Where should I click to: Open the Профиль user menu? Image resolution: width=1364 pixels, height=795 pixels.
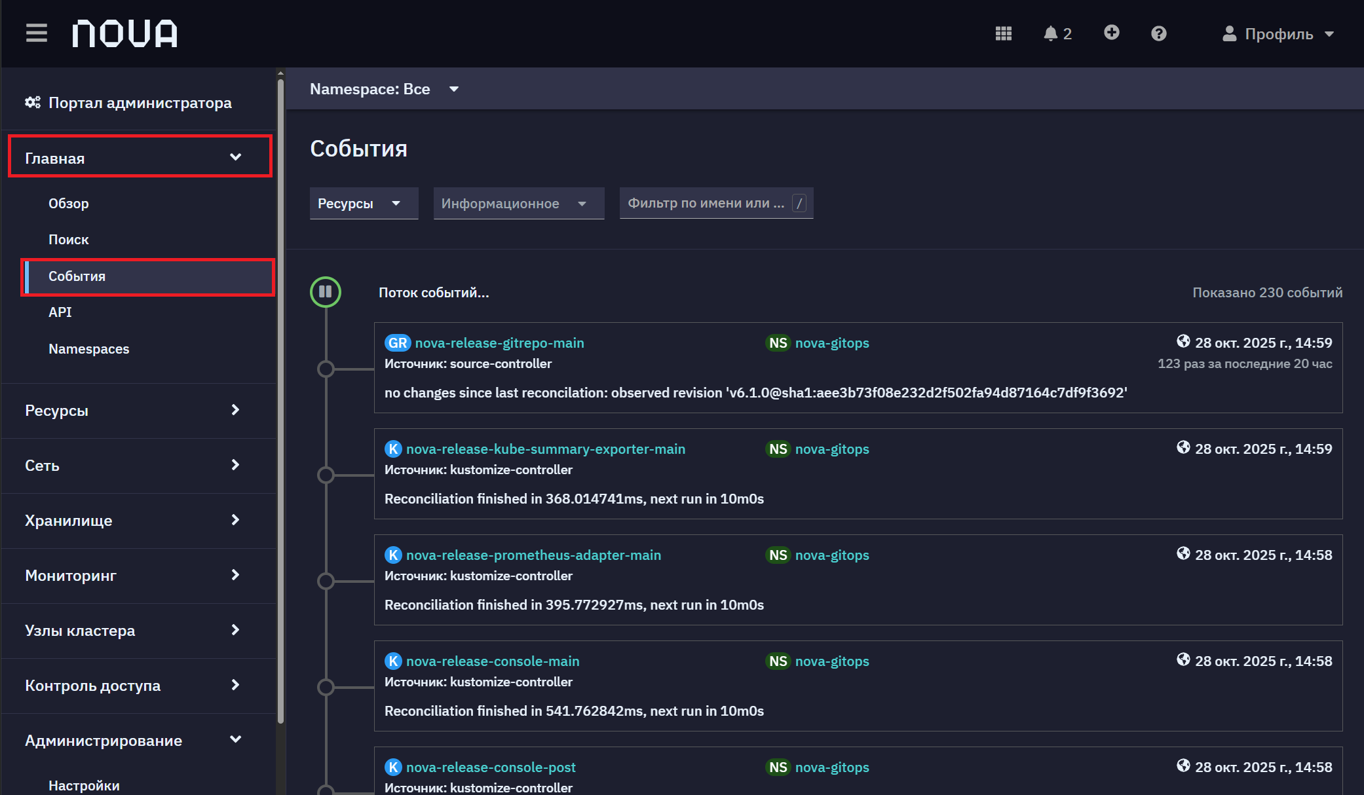(1278, 33)
